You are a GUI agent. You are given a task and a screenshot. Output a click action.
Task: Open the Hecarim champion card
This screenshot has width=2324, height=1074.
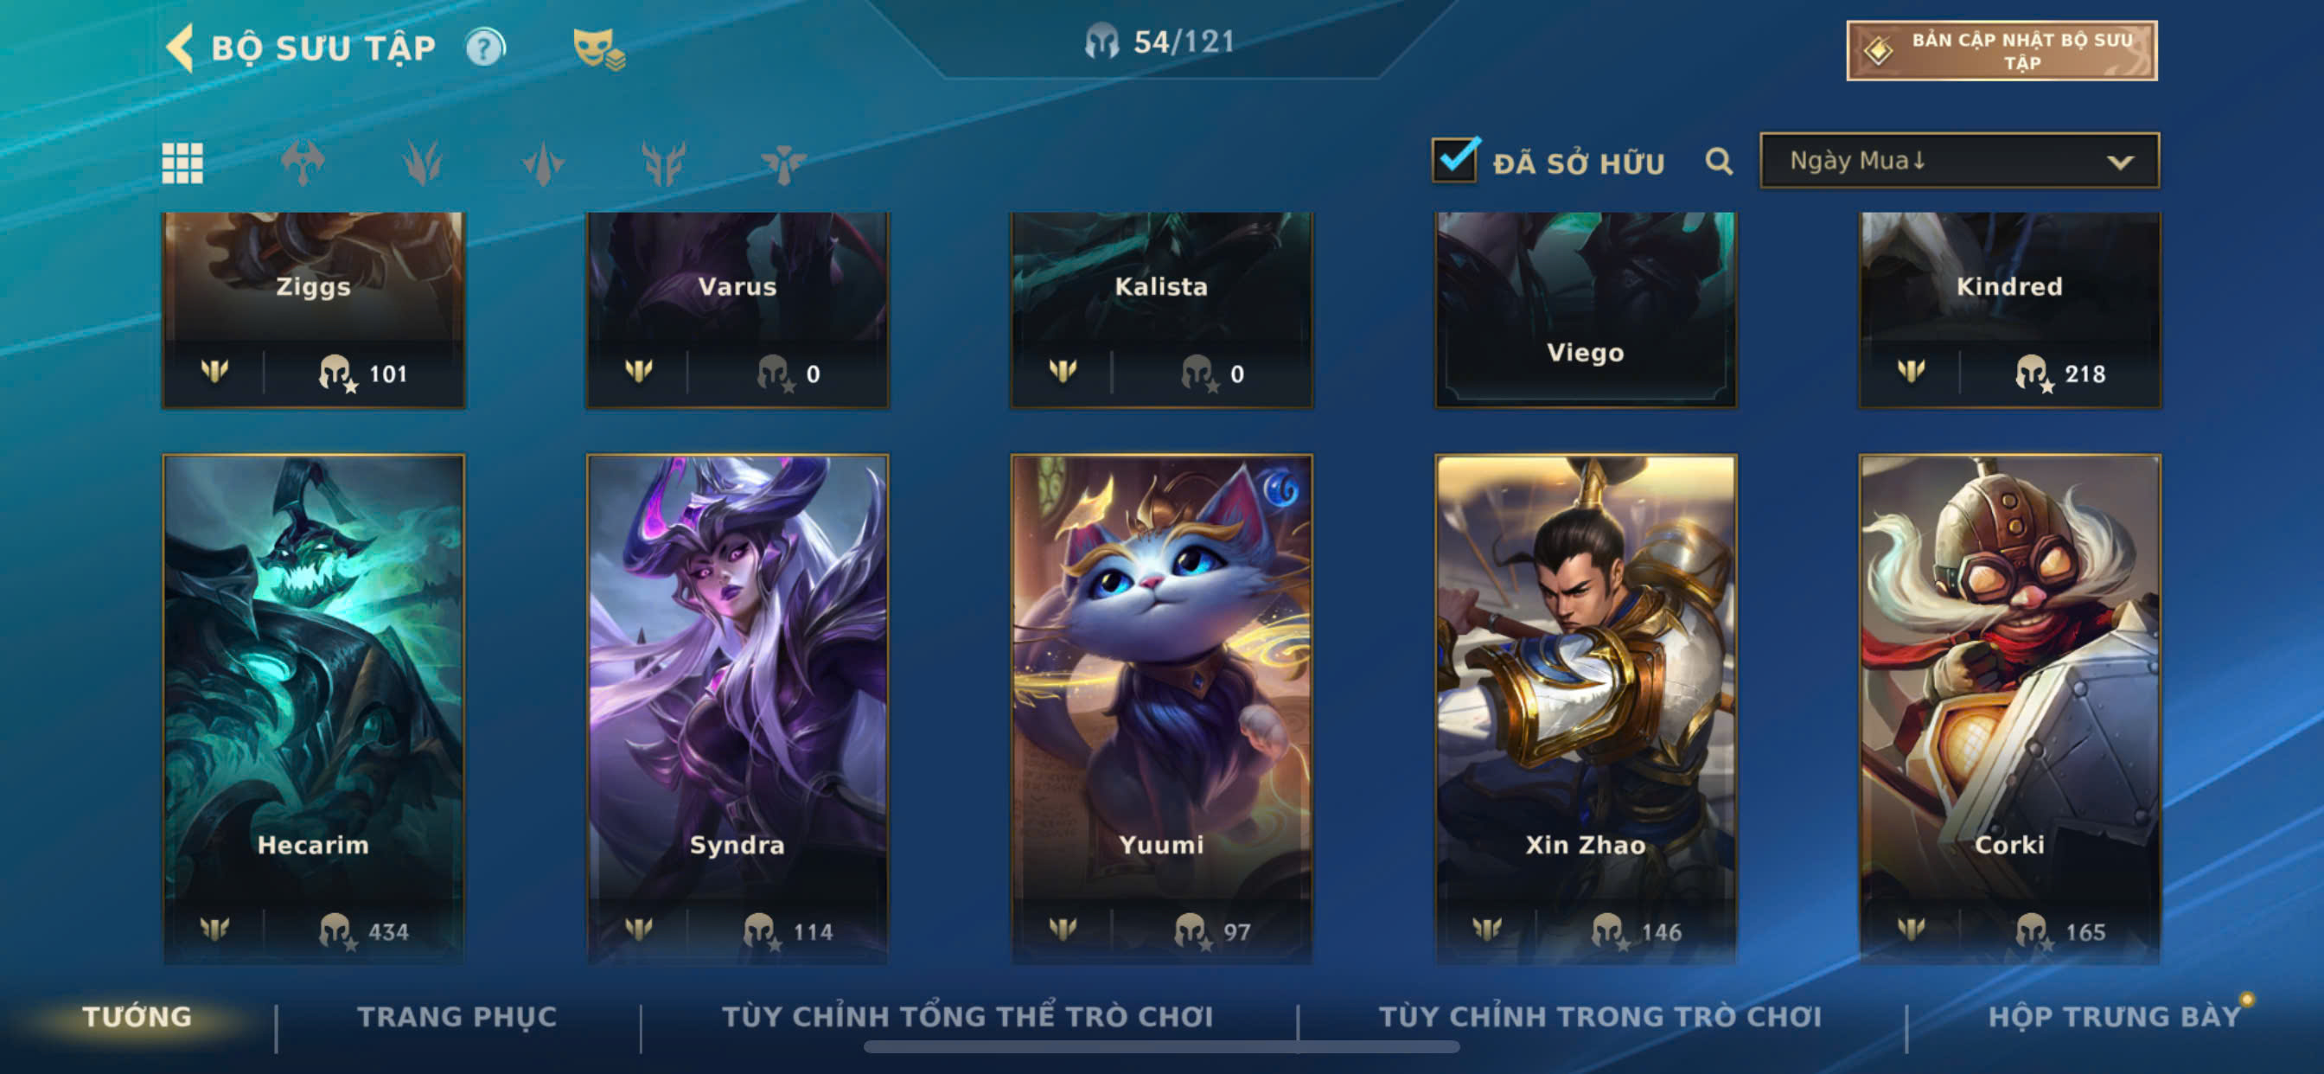(x=313, y=708)
